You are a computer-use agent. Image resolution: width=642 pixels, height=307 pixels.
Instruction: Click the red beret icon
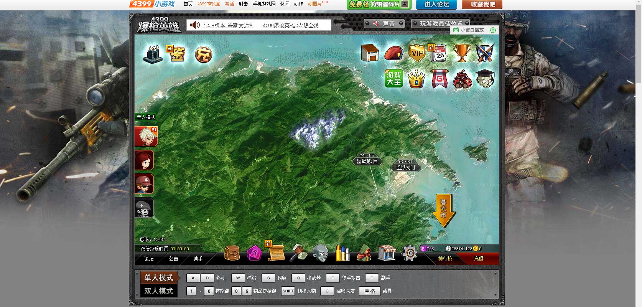pos(393,53)
